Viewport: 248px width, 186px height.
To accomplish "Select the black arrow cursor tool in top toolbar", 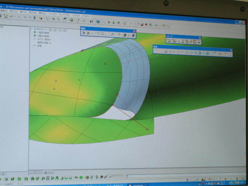I will pyautogui.click(x=114, y=23).
